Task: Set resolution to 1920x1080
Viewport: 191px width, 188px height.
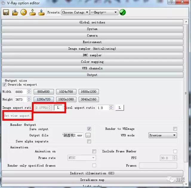Action: click(66, 99)
